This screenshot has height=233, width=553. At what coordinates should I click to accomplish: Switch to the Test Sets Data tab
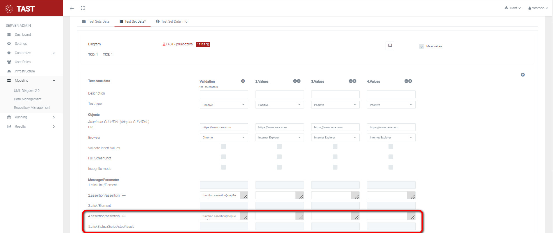pos(96,22)
